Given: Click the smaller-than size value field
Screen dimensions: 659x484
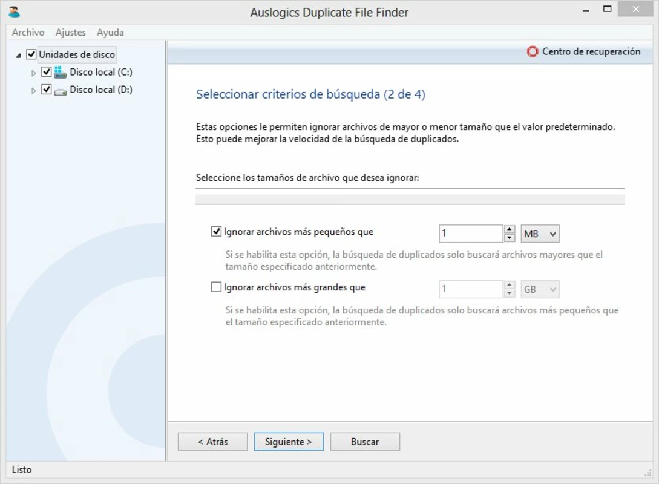Looking at the screenshot, I should [x=471, y=234].
